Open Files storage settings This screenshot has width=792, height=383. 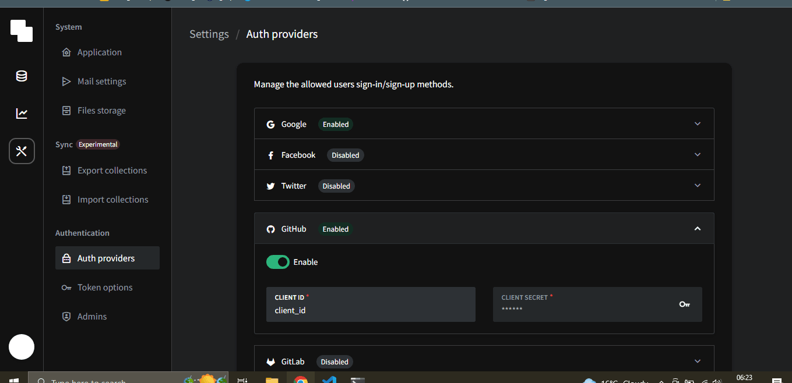point(107,111)
